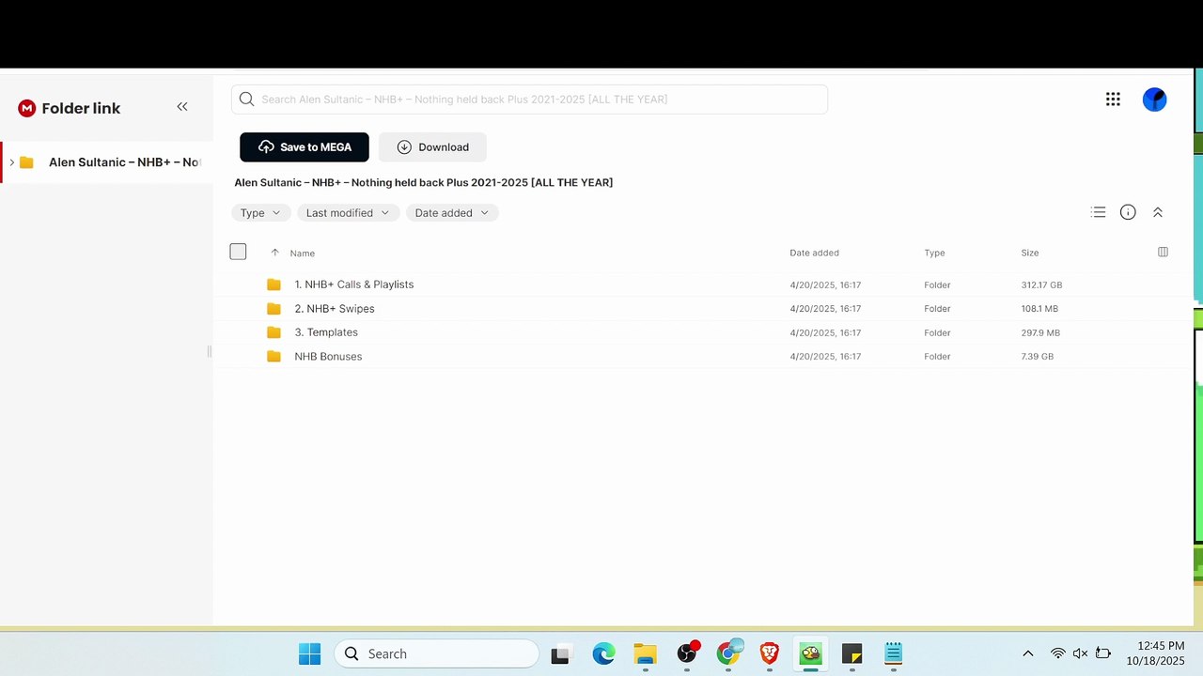
Task: Open the Last modified filter dropdown
Action: [348, 213]
